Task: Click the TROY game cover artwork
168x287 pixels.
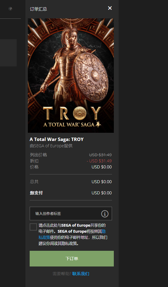Action: click(71, 75)
